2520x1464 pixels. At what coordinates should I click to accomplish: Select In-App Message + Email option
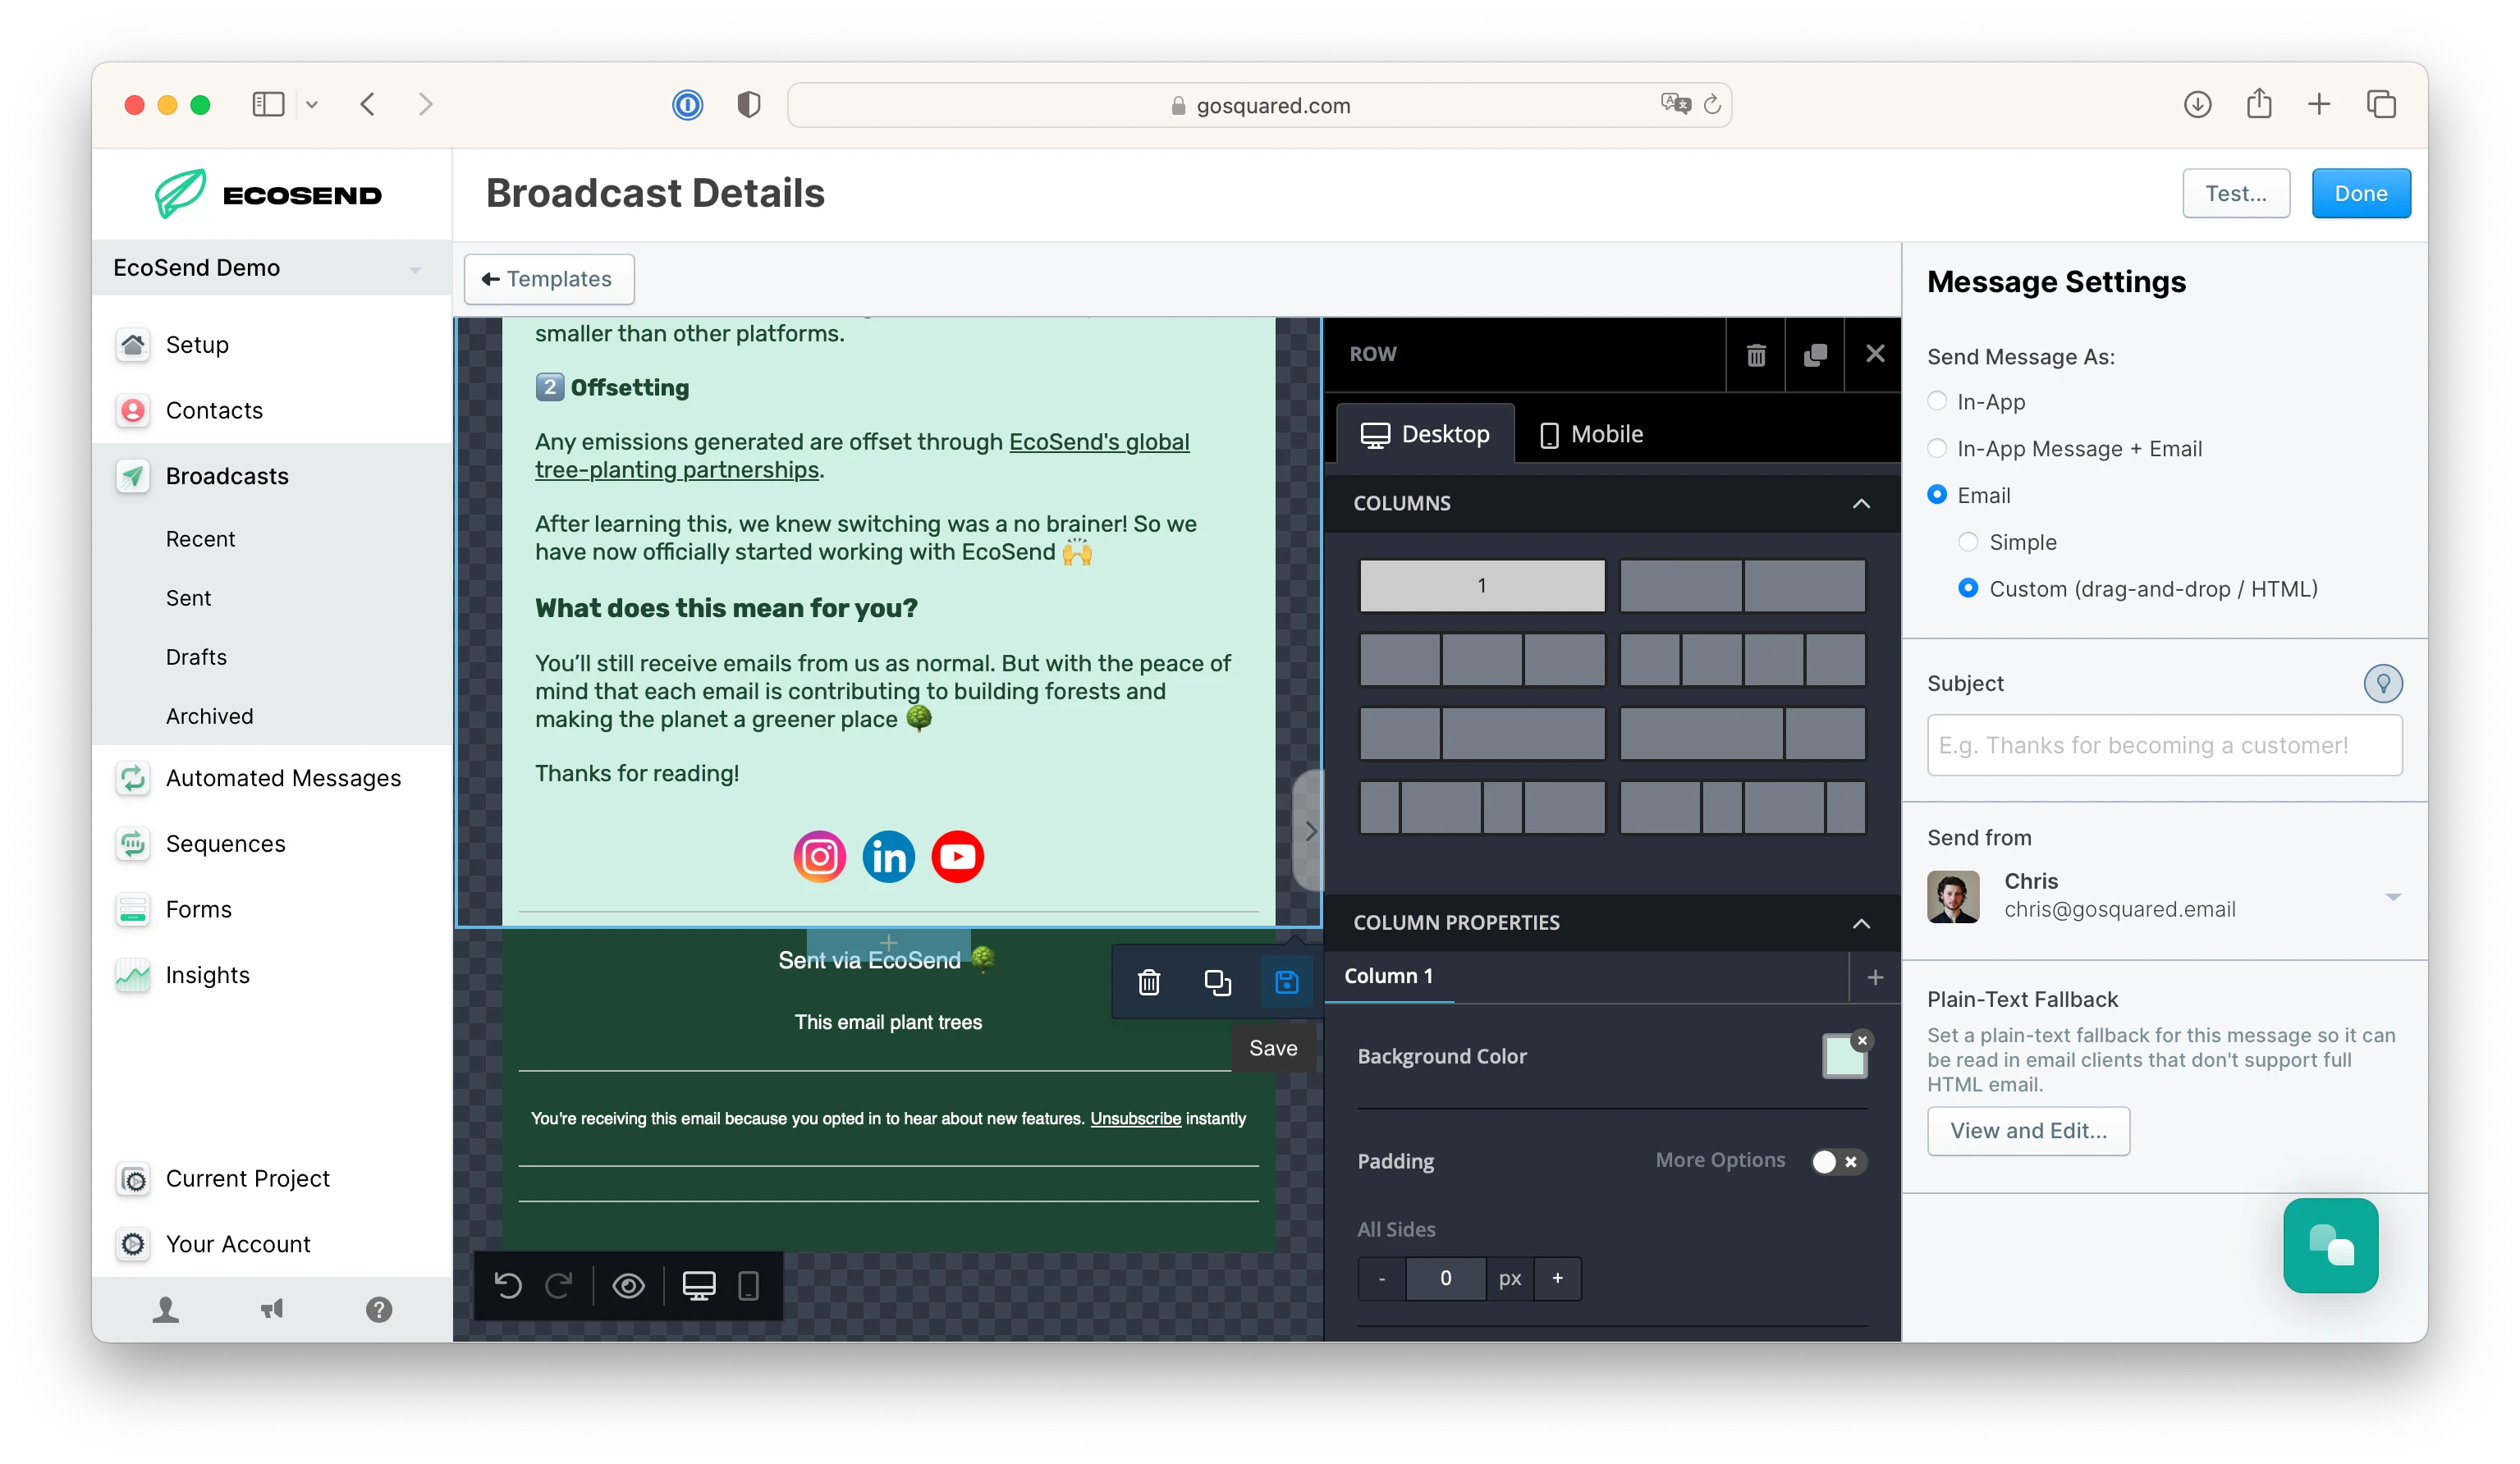(1937, 448)
